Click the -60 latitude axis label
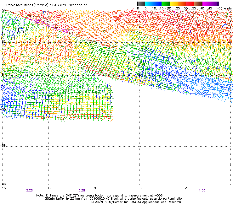Viewport: 233px width, 204px height. [x=3, y=184]
